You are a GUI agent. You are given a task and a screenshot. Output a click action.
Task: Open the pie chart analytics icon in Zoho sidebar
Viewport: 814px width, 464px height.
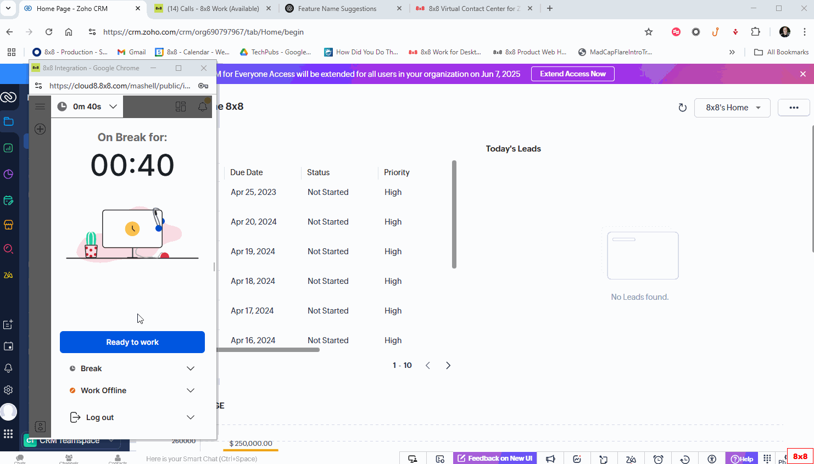8,174
